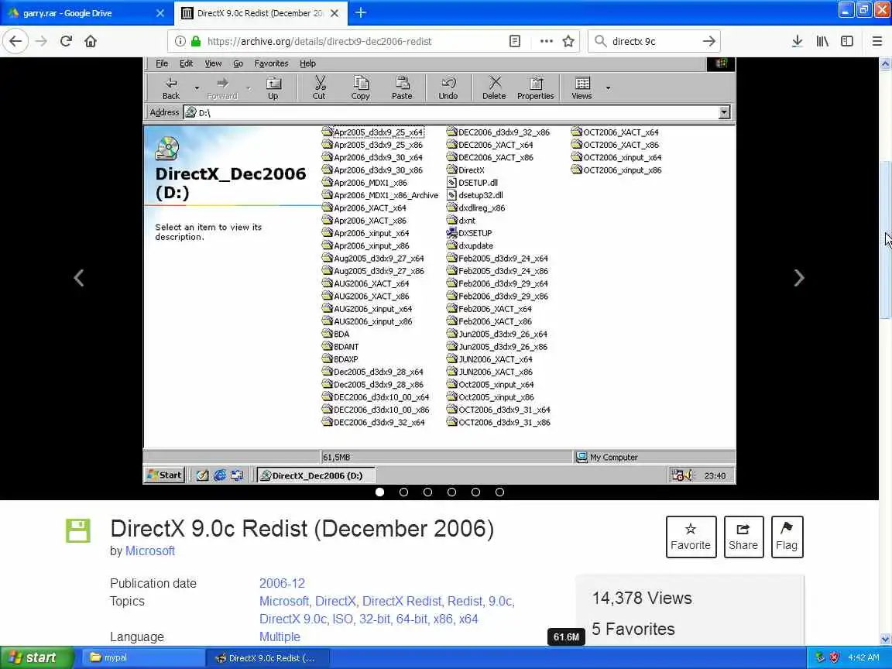892x669 pixels.
Task: Click the 14,378 Views text
Action: tap(642, 598)
